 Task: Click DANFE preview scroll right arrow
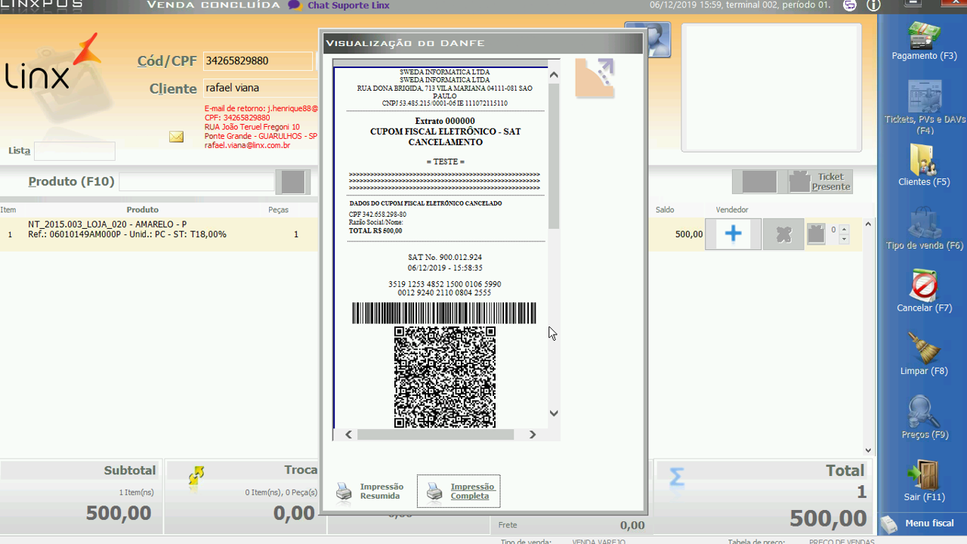[533, 434]
